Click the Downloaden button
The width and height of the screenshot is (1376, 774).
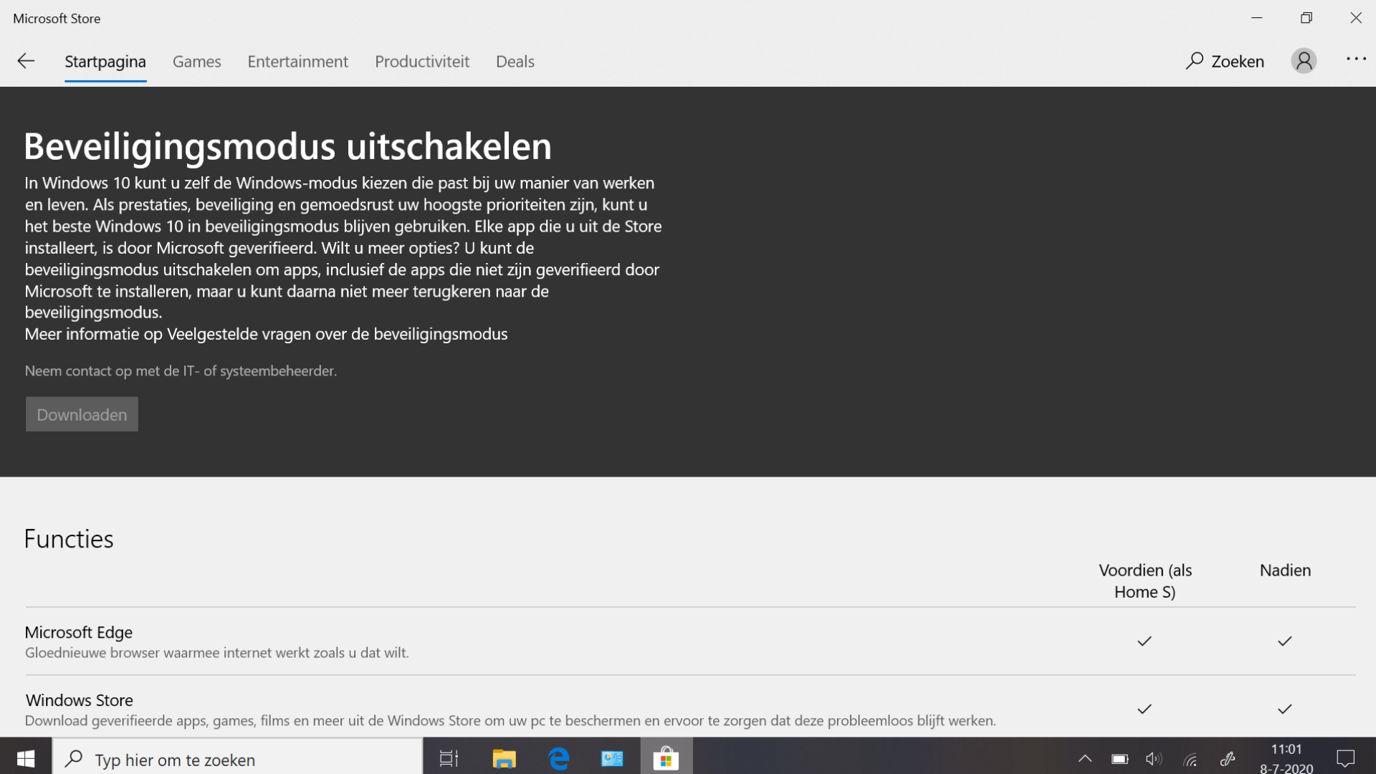click(x=82, y=414)
